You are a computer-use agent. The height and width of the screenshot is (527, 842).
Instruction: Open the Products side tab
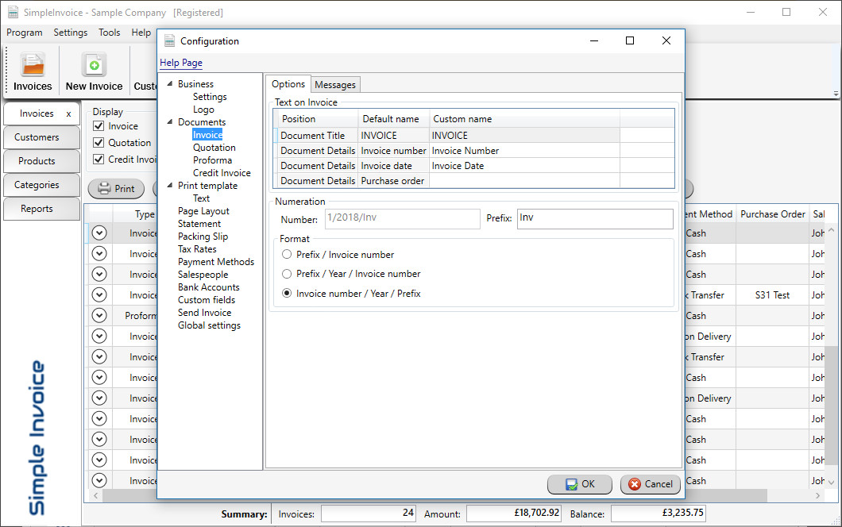pos(42,161)
